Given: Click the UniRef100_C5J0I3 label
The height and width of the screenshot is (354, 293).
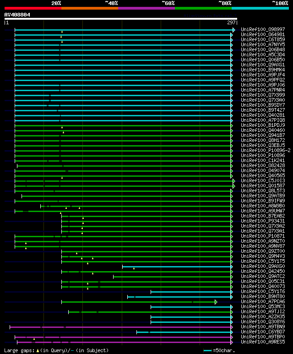Looking at the screenshot, I should point(263,181).
